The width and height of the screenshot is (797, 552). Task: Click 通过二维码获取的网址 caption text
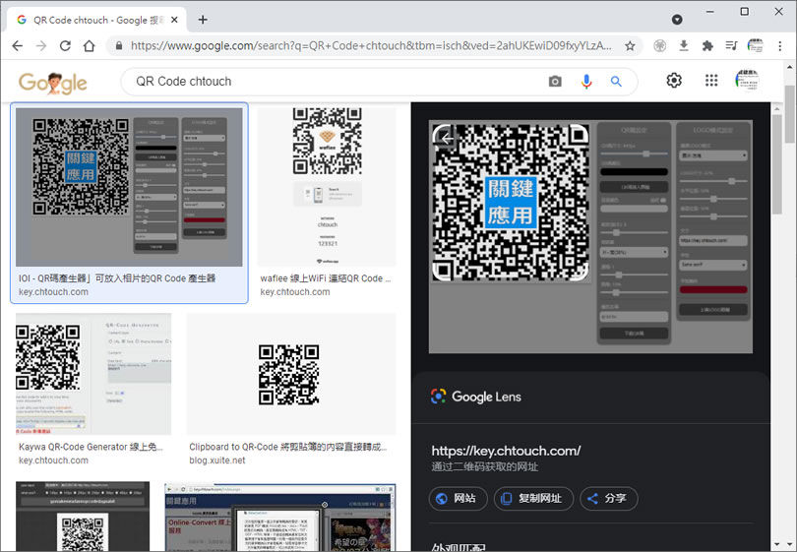(x=484, y=466)
